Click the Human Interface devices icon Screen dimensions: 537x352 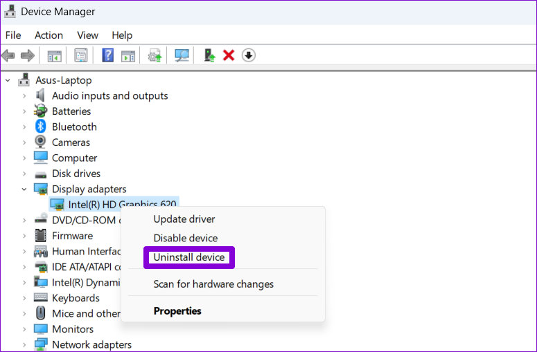tap(40, 251)
